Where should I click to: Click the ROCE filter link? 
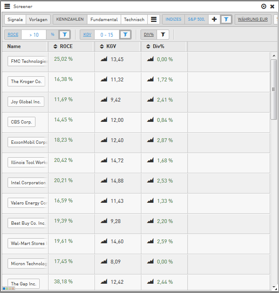point(13,35)
